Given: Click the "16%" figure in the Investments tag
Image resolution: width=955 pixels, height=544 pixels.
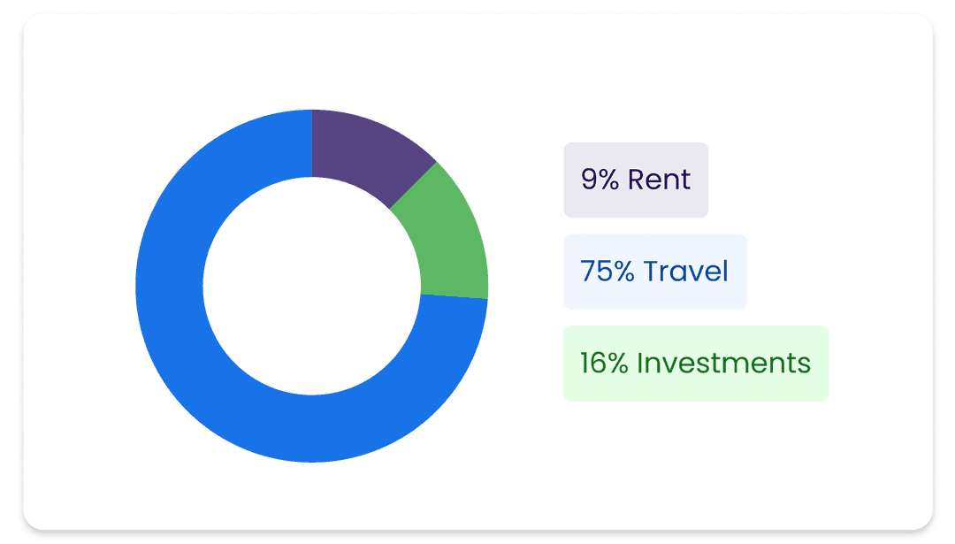Looking at the screenshot, I should pos(604,364).
